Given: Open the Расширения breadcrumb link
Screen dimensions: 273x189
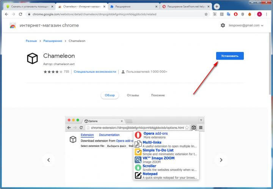Looking at the screenshot, I should tap(53, 41).
